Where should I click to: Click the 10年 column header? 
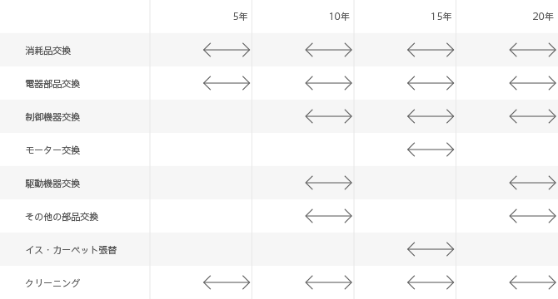click(339, 17)
